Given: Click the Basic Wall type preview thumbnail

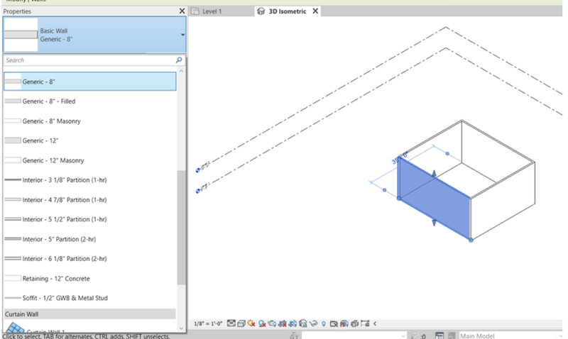Looking at the screenshot, I should (21, 35).
